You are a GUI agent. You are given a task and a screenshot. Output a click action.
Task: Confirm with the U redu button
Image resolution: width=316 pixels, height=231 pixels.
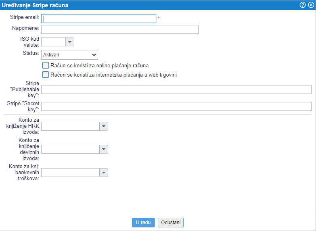143,223
